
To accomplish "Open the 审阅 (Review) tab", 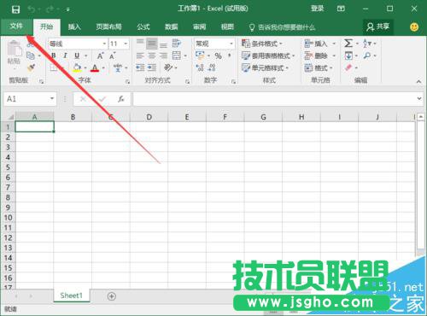I will (199, 27).
